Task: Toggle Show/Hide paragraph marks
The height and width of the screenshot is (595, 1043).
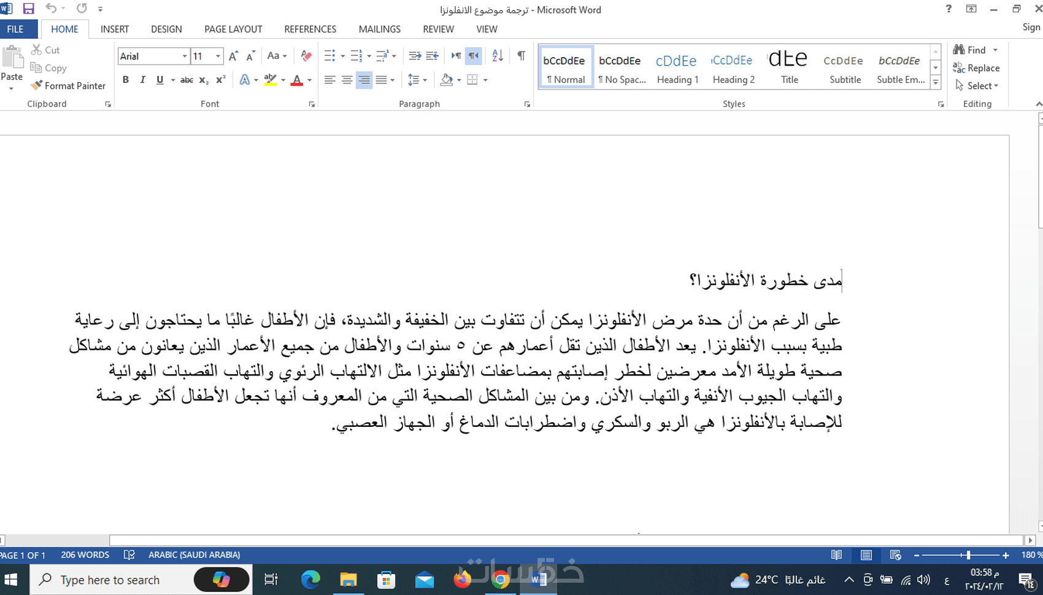Action: point(521,56)
